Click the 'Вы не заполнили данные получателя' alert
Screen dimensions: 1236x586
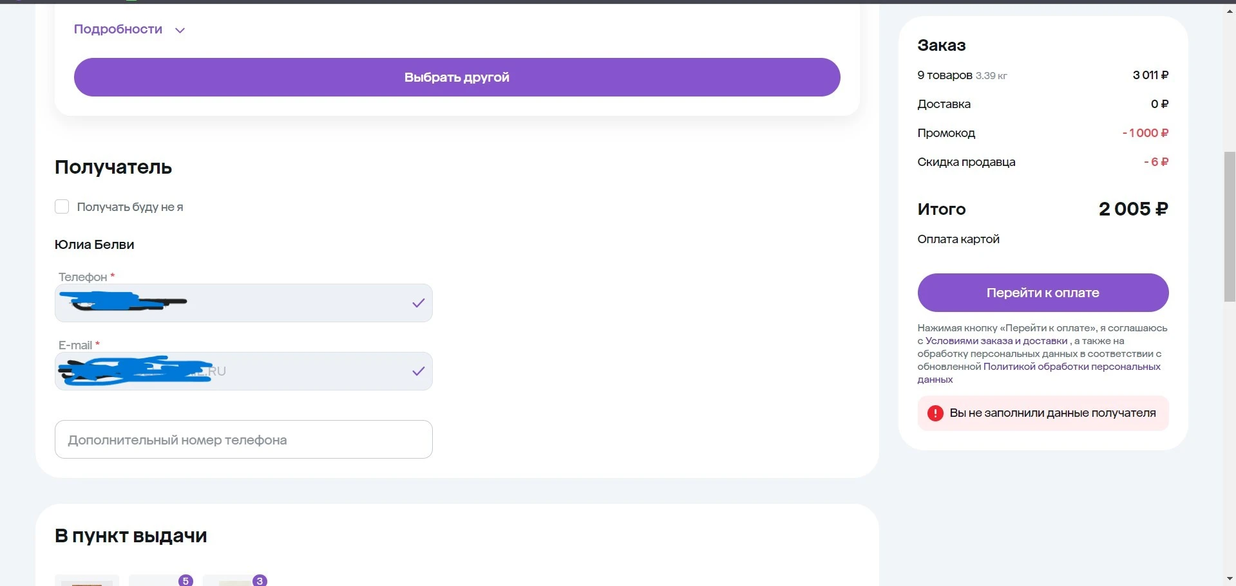(1043, 413)
